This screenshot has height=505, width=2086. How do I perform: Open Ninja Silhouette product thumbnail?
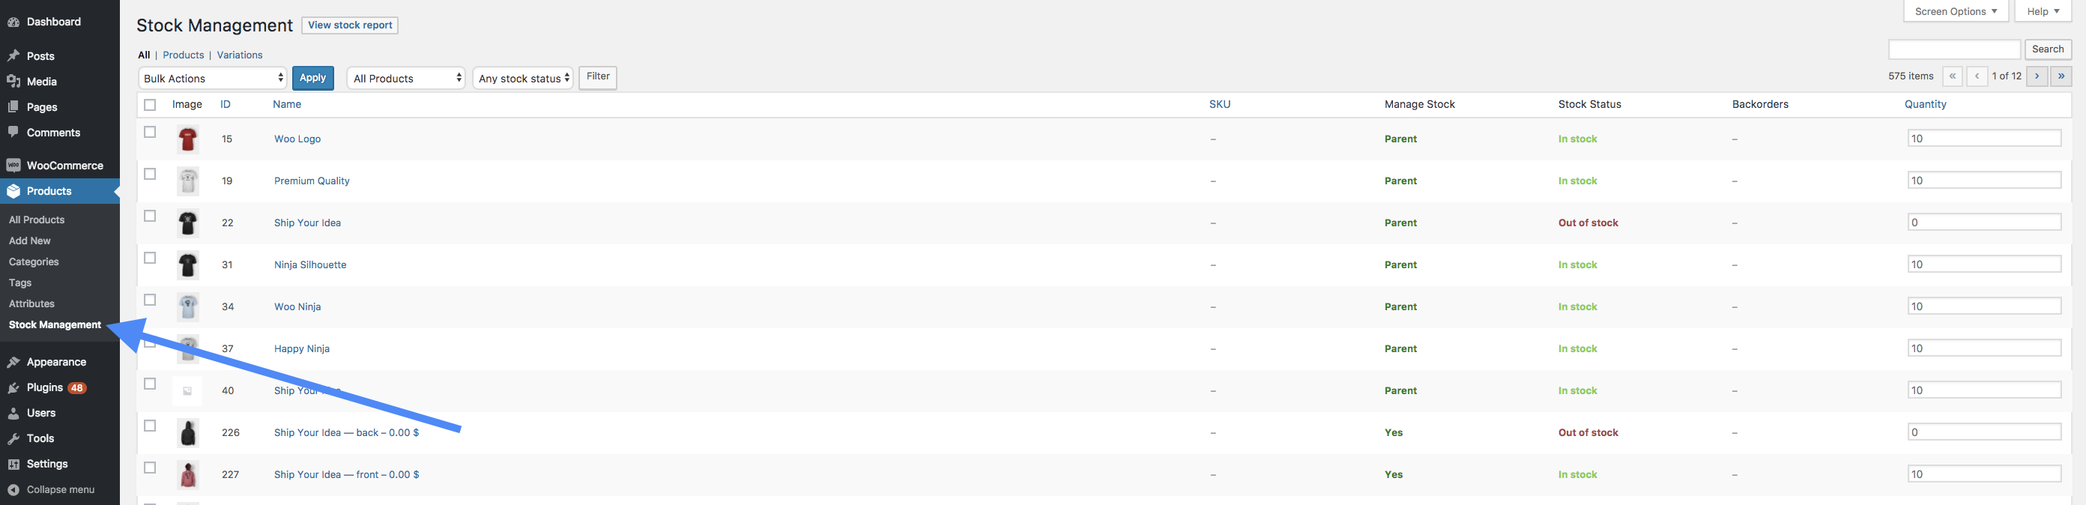[x=188, y=265]
